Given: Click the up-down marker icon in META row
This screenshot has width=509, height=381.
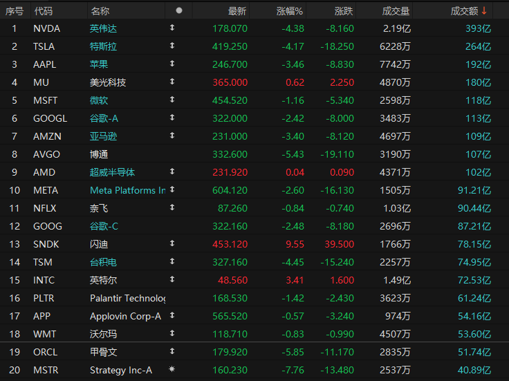Looking at the screenshot, I should 172,189.
